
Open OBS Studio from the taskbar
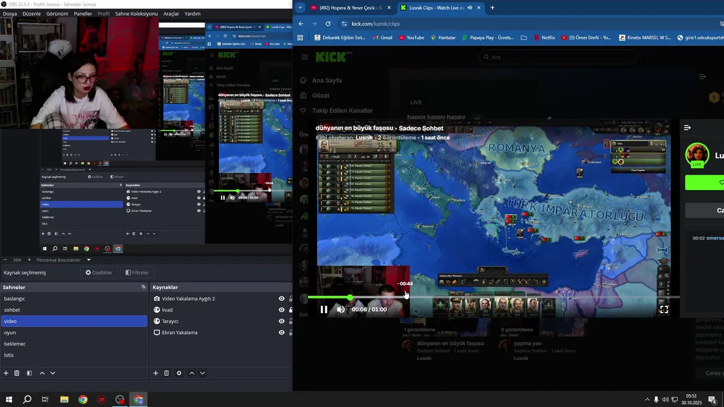120,400
